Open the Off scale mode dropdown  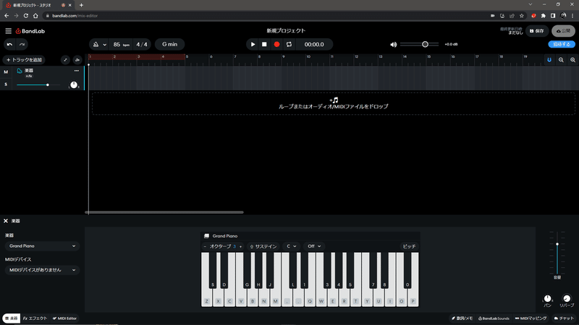pyautogui.click(x=314, y=246)
